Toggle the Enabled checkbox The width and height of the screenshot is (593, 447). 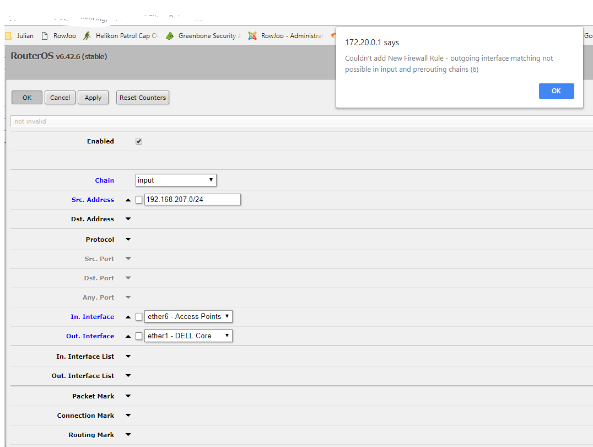click(139, 141)
